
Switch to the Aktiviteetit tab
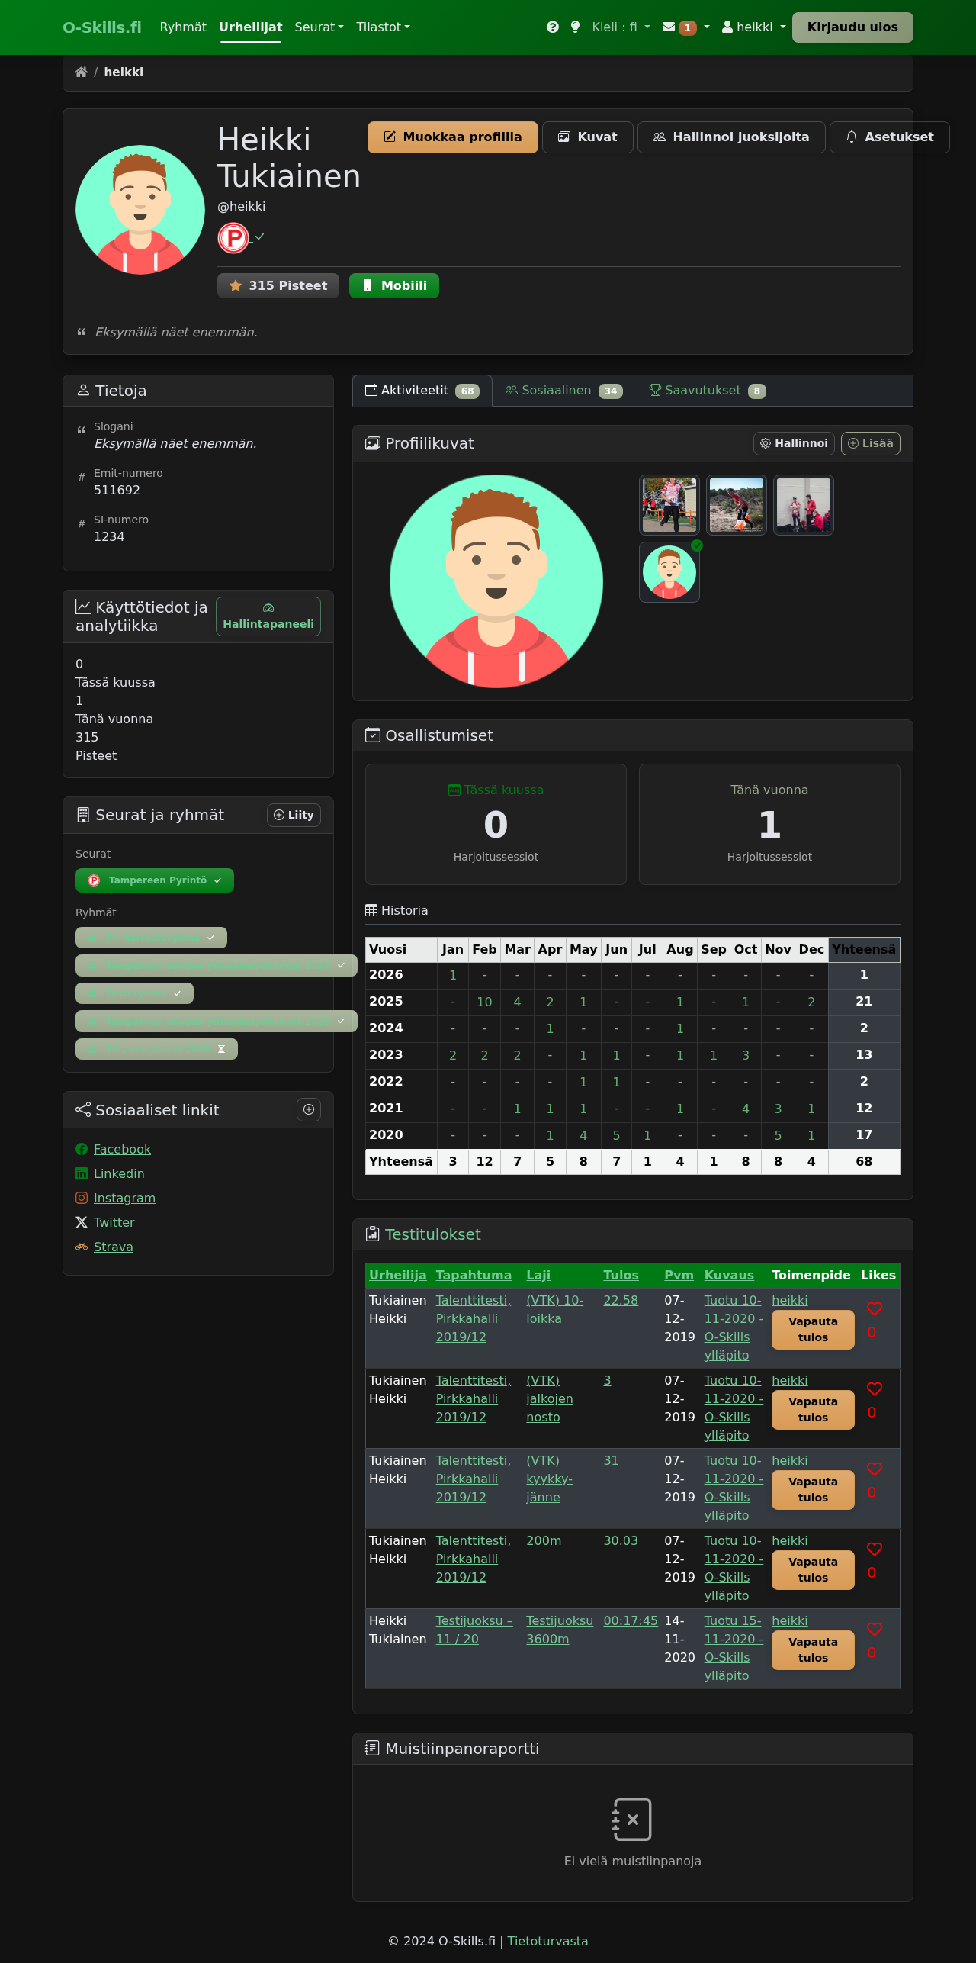click(x=422, y=391)
